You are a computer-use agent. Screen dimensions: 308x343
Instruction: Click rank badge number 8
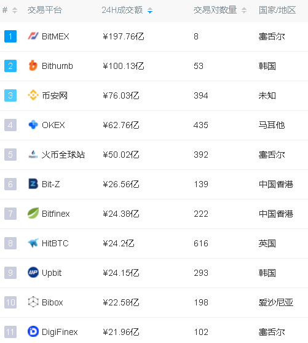[x=10, y=243]
